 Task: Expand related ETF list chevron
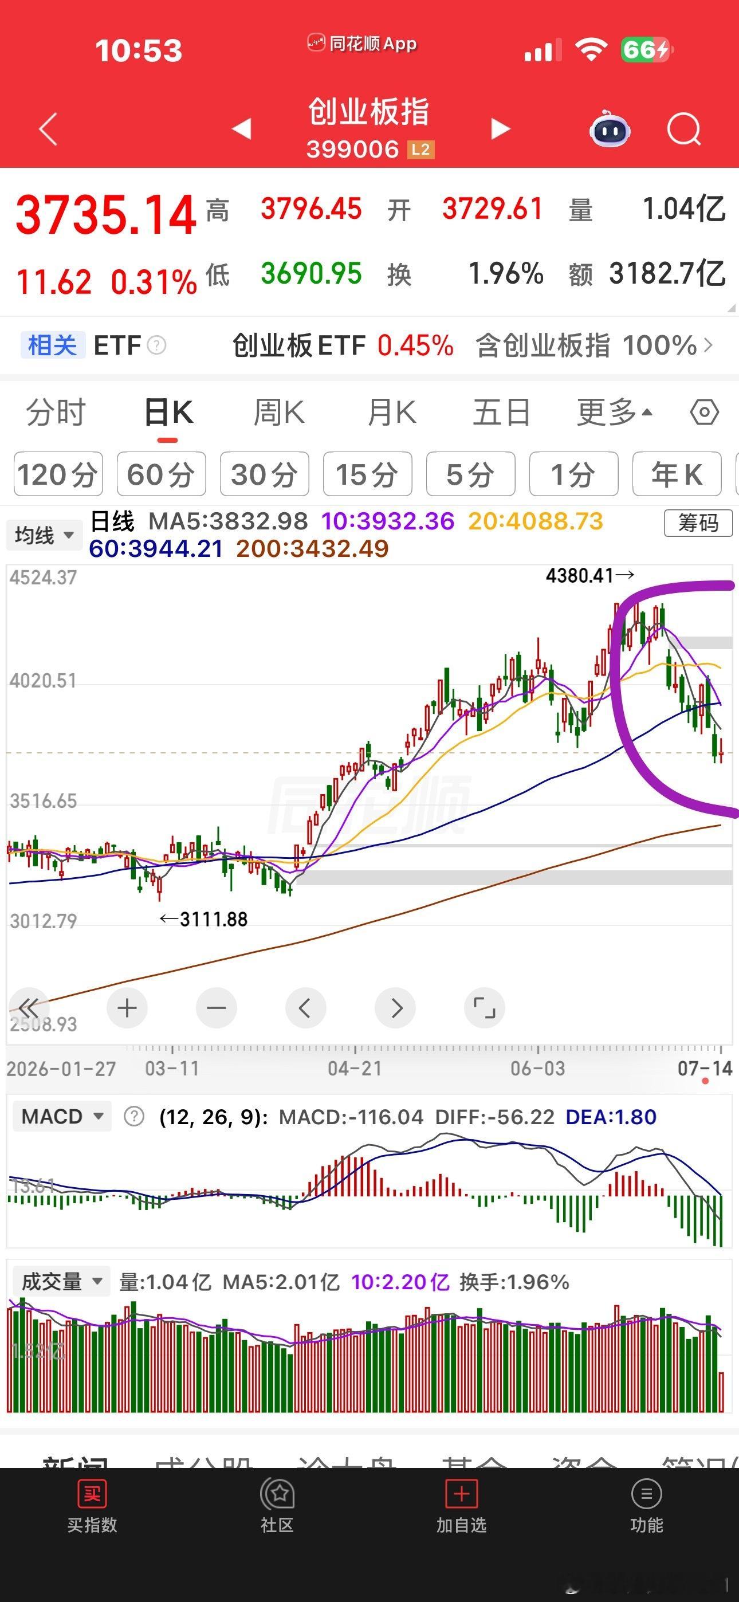point(708,345)
